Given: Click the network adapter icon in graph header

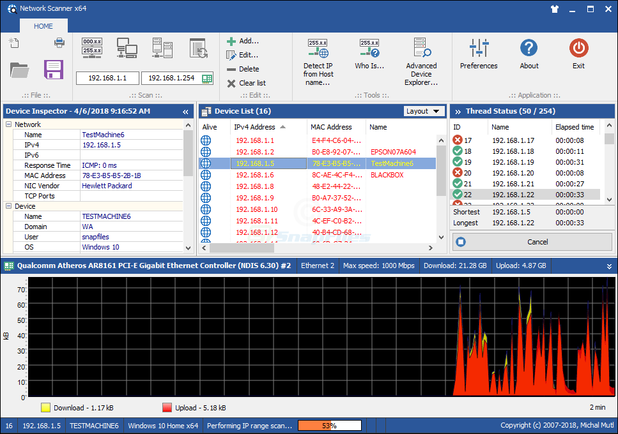Looking at the screenshot, I should pyautogui.click(x=9, y=266).
